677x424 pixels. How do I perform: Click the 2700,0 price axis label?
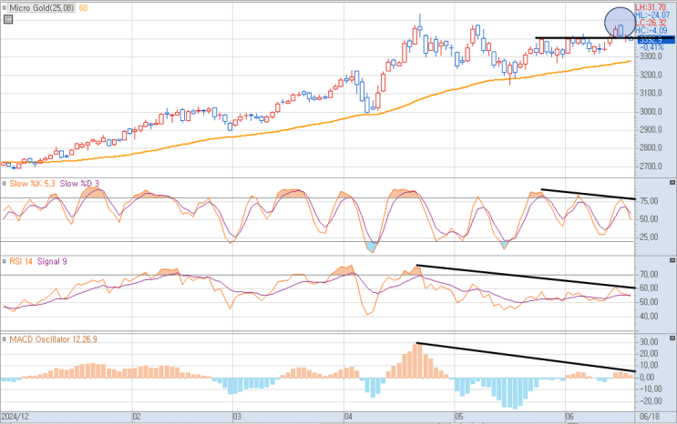point(651,167)
